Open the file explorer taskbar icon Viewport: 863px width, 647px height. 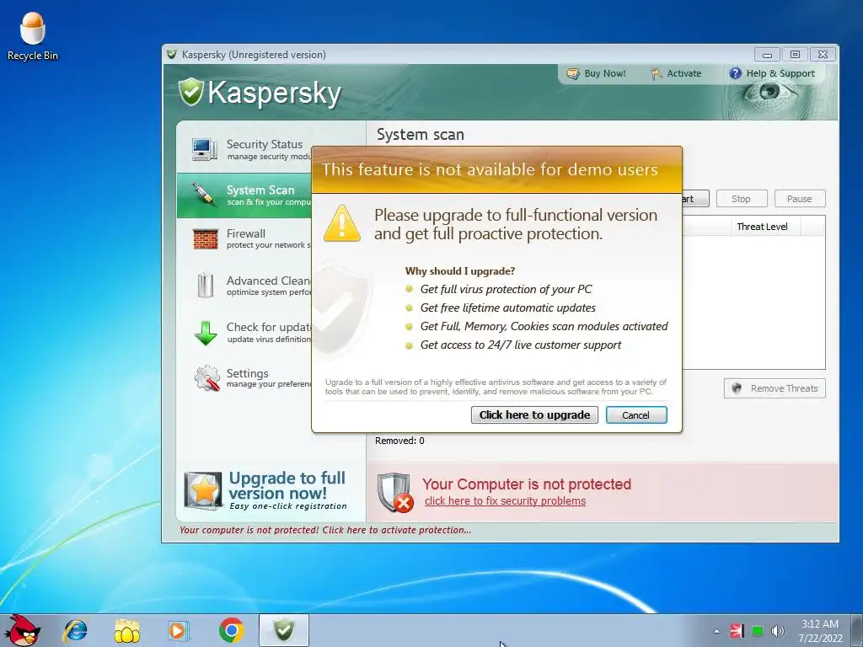126,630
